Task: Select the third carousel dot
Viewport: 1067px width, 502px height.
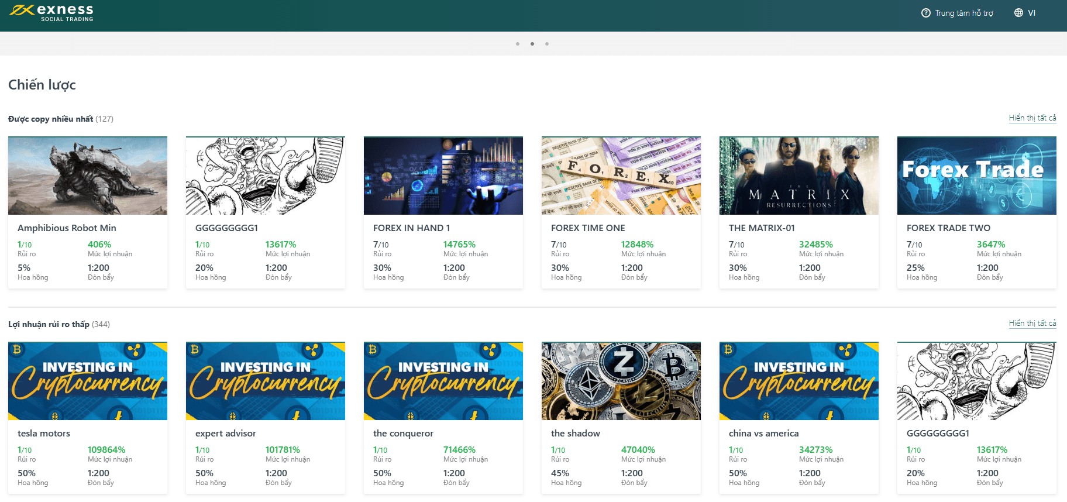Action: coord(547,44)
